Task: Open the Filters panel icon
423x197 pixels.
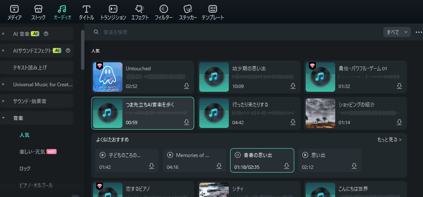Action: pyautogui.click(x=164, y=9)
